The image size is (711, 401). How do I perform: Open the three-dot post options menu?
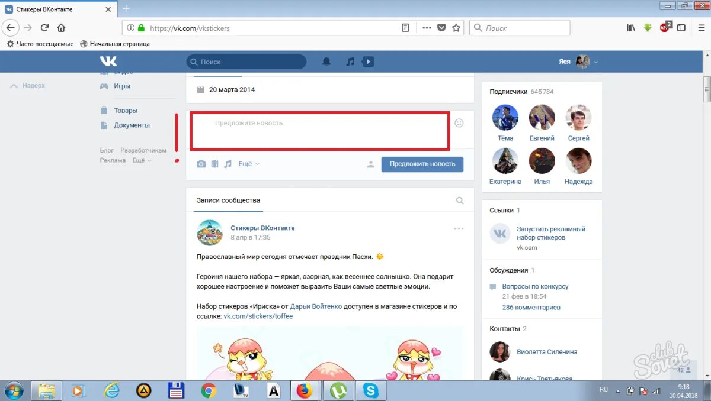tap(459, 228)
